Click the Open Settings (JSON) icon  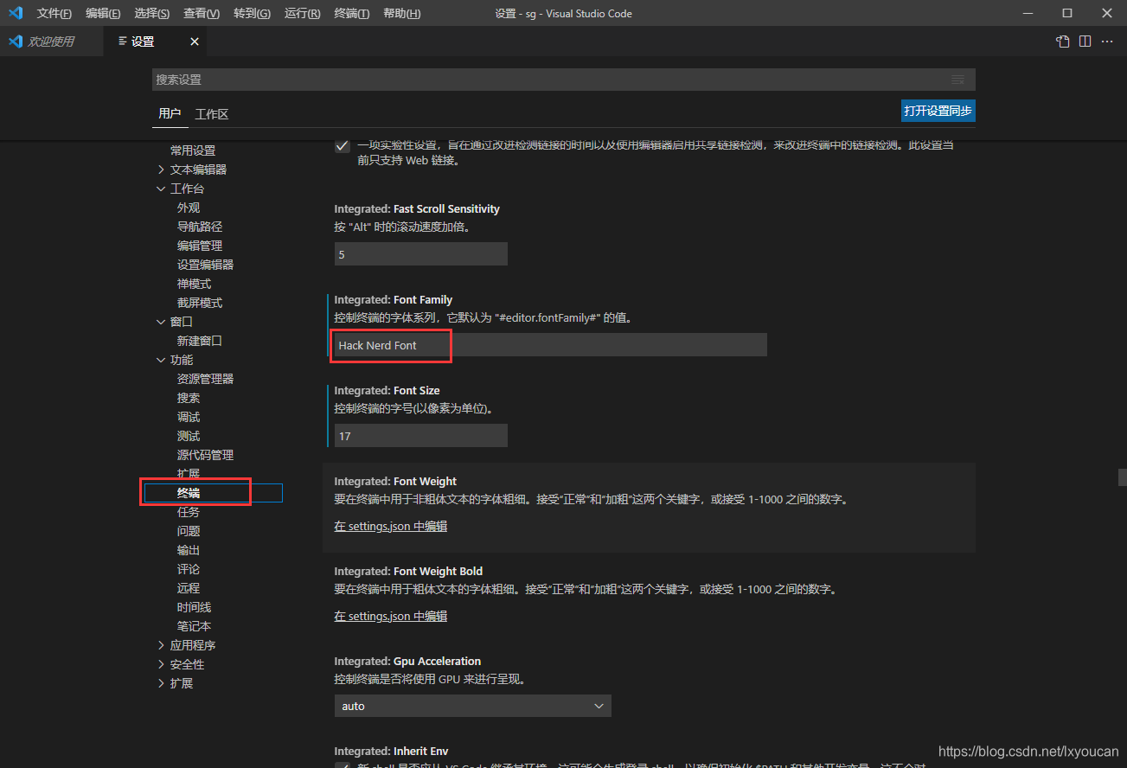coord(1063,42)
